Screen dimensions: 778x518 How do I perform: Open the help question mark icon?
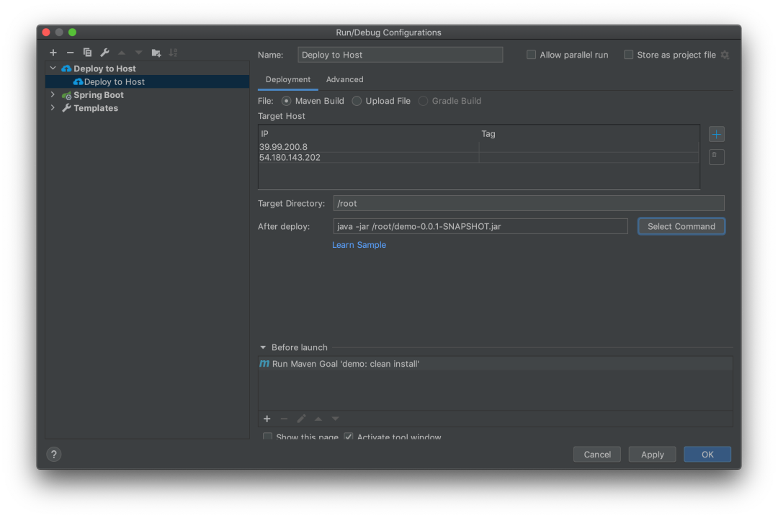[x=54, y=454]
